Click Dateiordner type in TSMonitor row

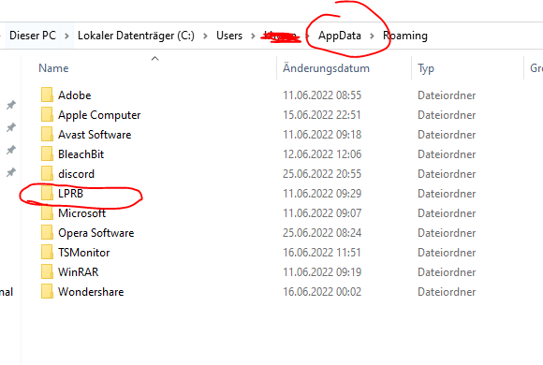point(447,253)
